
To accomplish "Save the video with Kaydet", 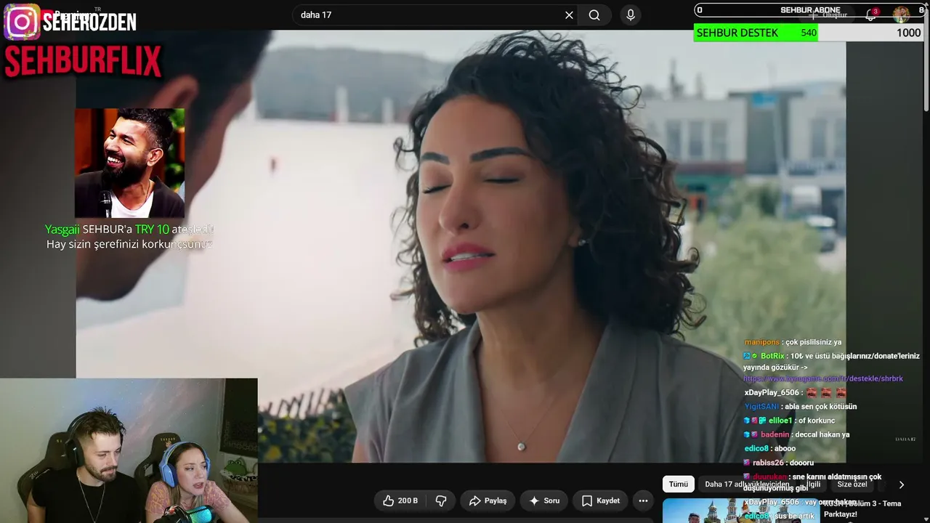I will tap(601, 500).
